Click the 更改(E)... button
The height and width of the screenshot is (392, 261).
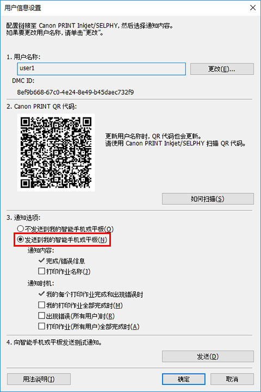point(222,69)
